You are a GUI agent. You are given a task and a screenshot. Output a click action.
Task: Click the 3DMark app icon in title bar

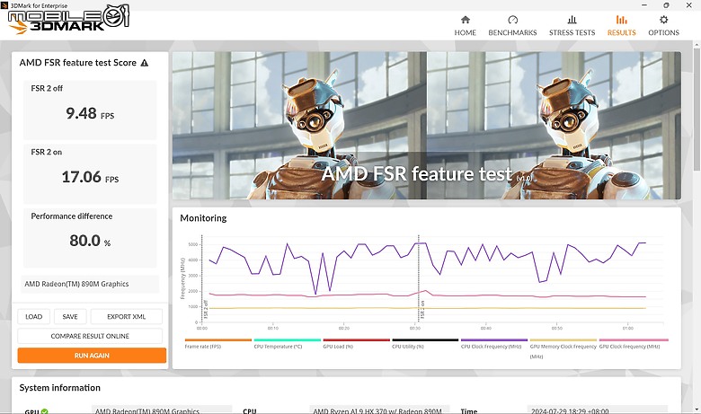point(4,5)
